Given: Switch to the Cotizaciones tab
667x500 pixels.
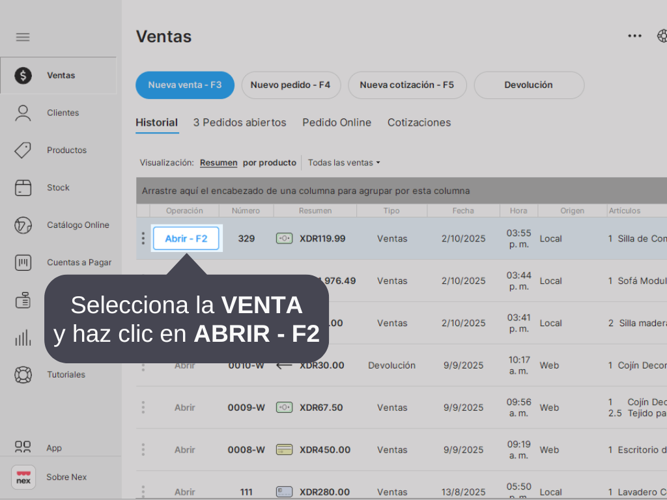Looking at the screenshot, I should [419, 122].
